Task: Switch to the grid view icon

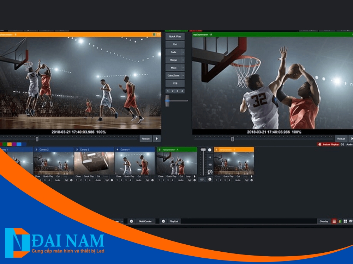Action: pyautogui.click(x=345, y=221)
